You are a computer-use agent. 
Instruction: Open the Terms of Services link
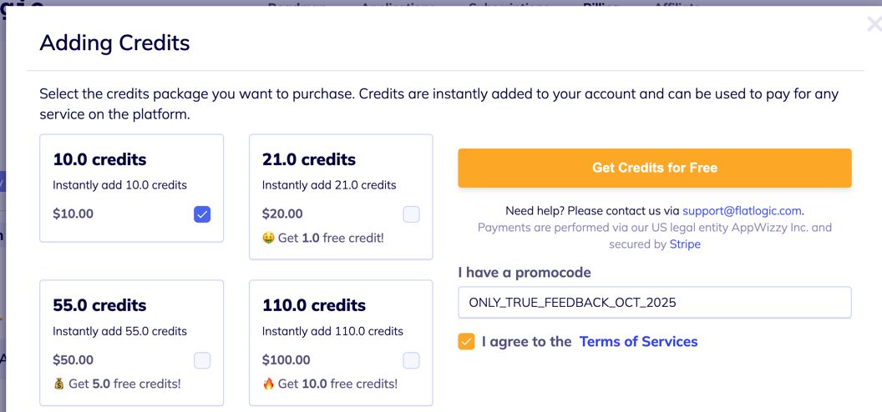(638, 341)
